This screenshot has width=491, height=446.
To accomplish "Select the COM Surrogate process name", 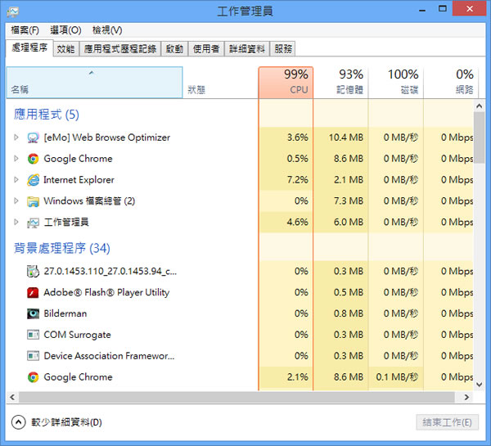I will point(78,335).
